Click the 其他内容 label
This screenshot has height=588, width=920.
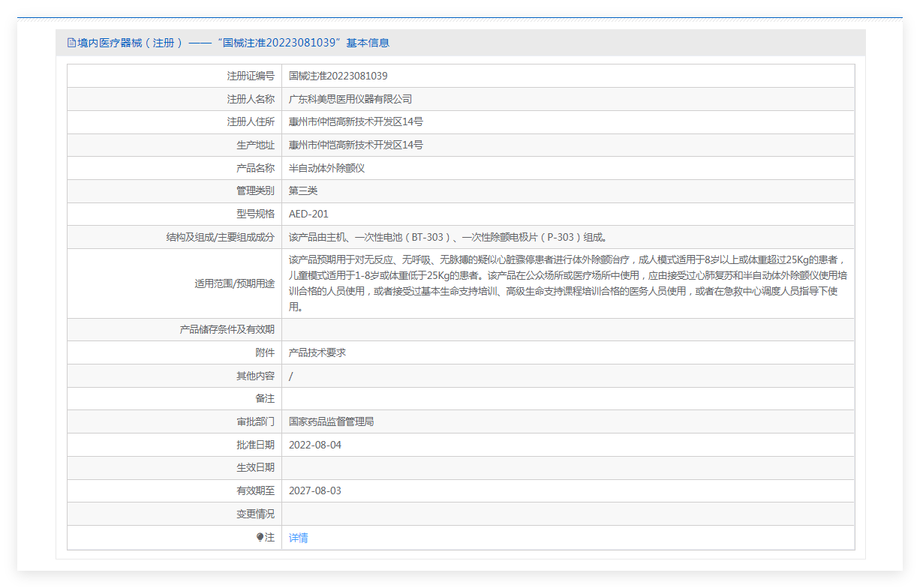(x=255, y=376)
